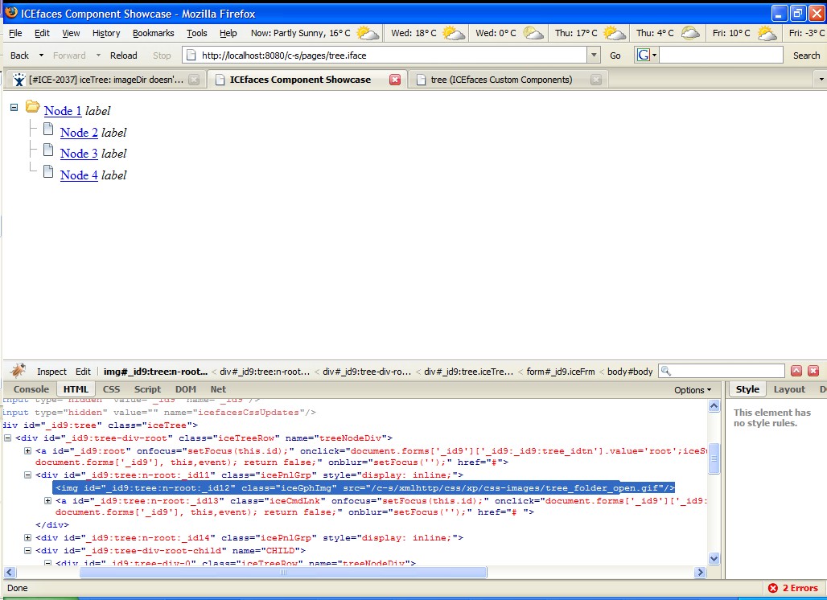Open the Node 4 link
827x600 pixels.
79,175
